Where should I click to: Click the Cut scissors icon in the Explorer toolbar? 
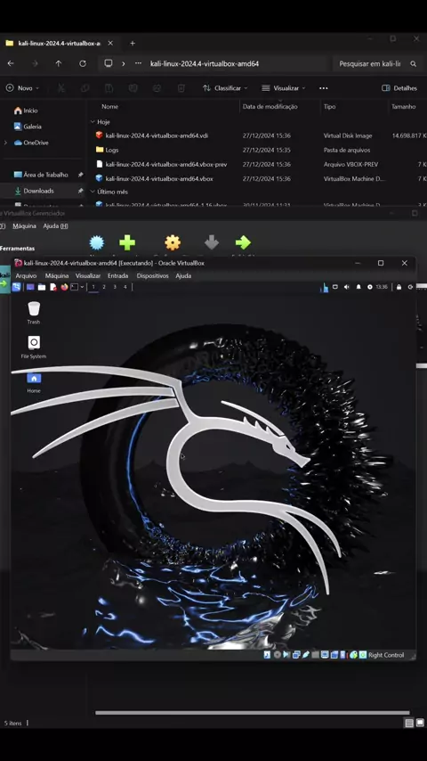click(61, 88)
